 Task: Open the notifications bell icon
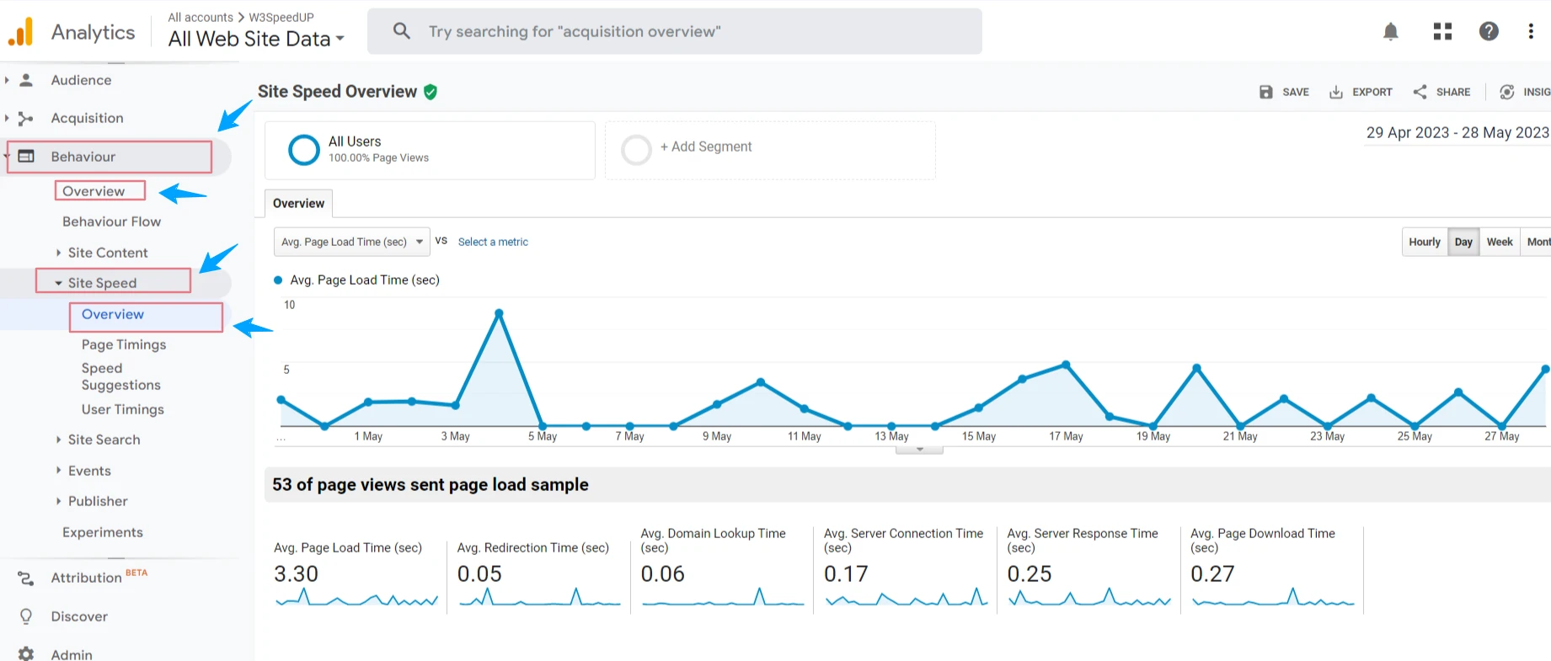click(1390, 32)
